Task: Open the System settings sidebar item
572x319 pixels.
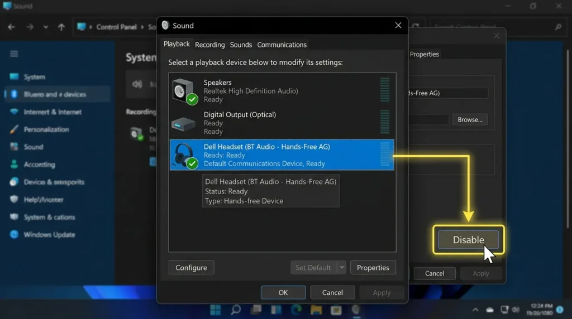Action: tap(34, 77)
